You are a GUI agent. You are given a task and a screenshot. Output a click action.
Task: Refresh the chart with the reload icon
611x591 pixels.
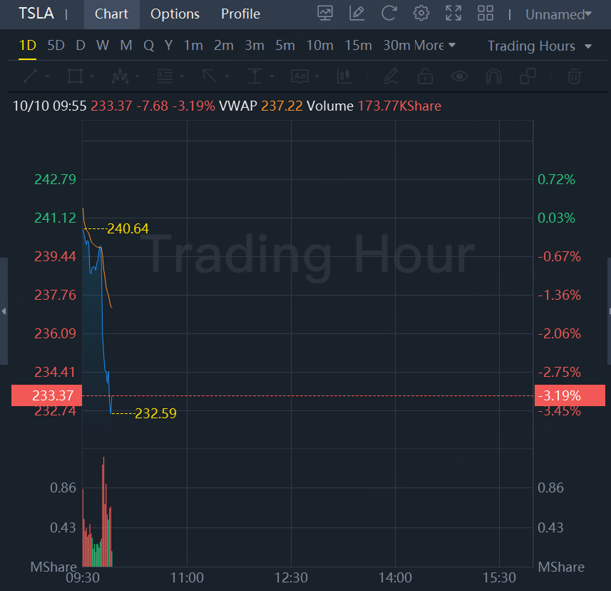coord(389,14)
